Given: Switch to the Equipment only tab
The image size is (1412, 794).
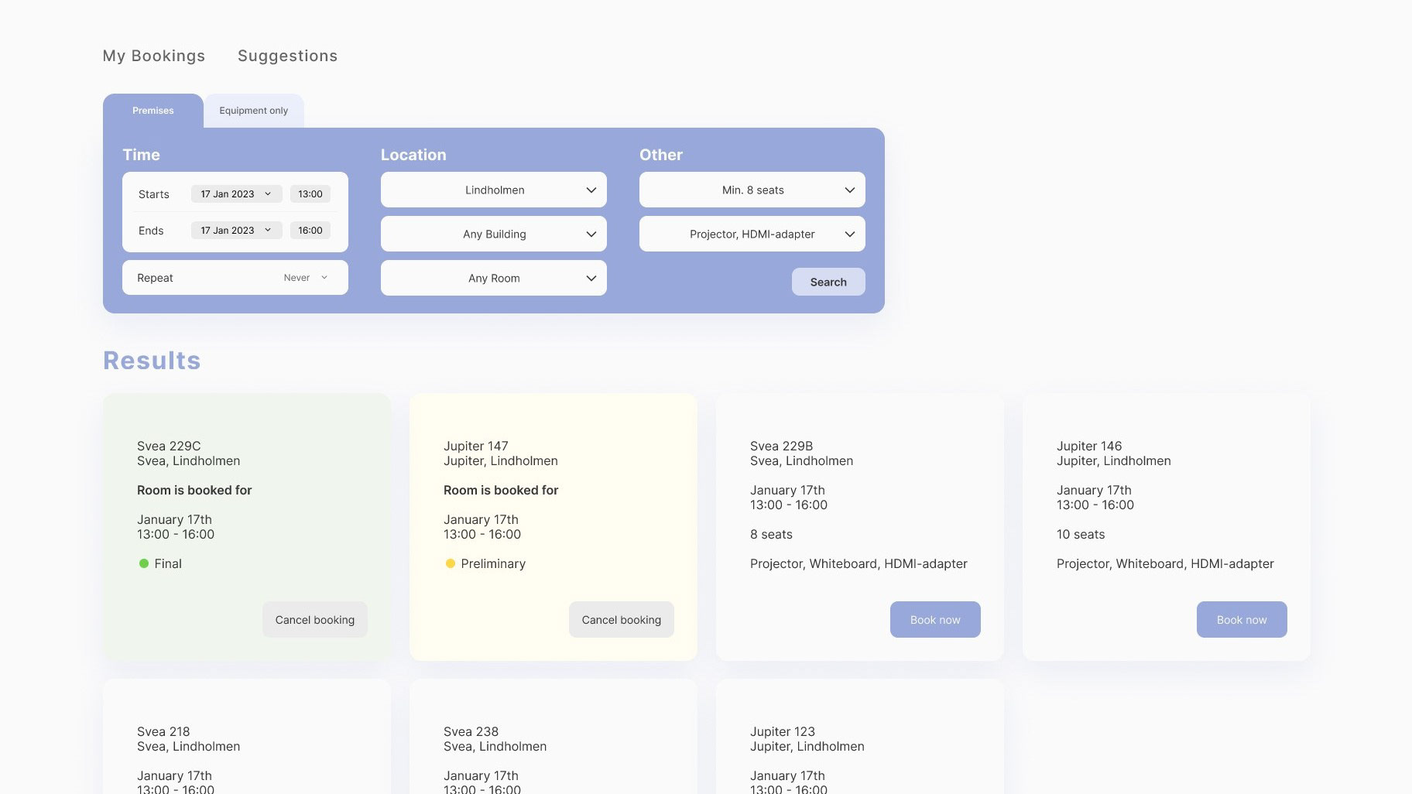Looking at the screenshot, I should click(x=254, y=111).
